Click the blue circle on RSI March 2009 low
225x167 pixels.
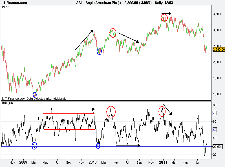point(34,146)
